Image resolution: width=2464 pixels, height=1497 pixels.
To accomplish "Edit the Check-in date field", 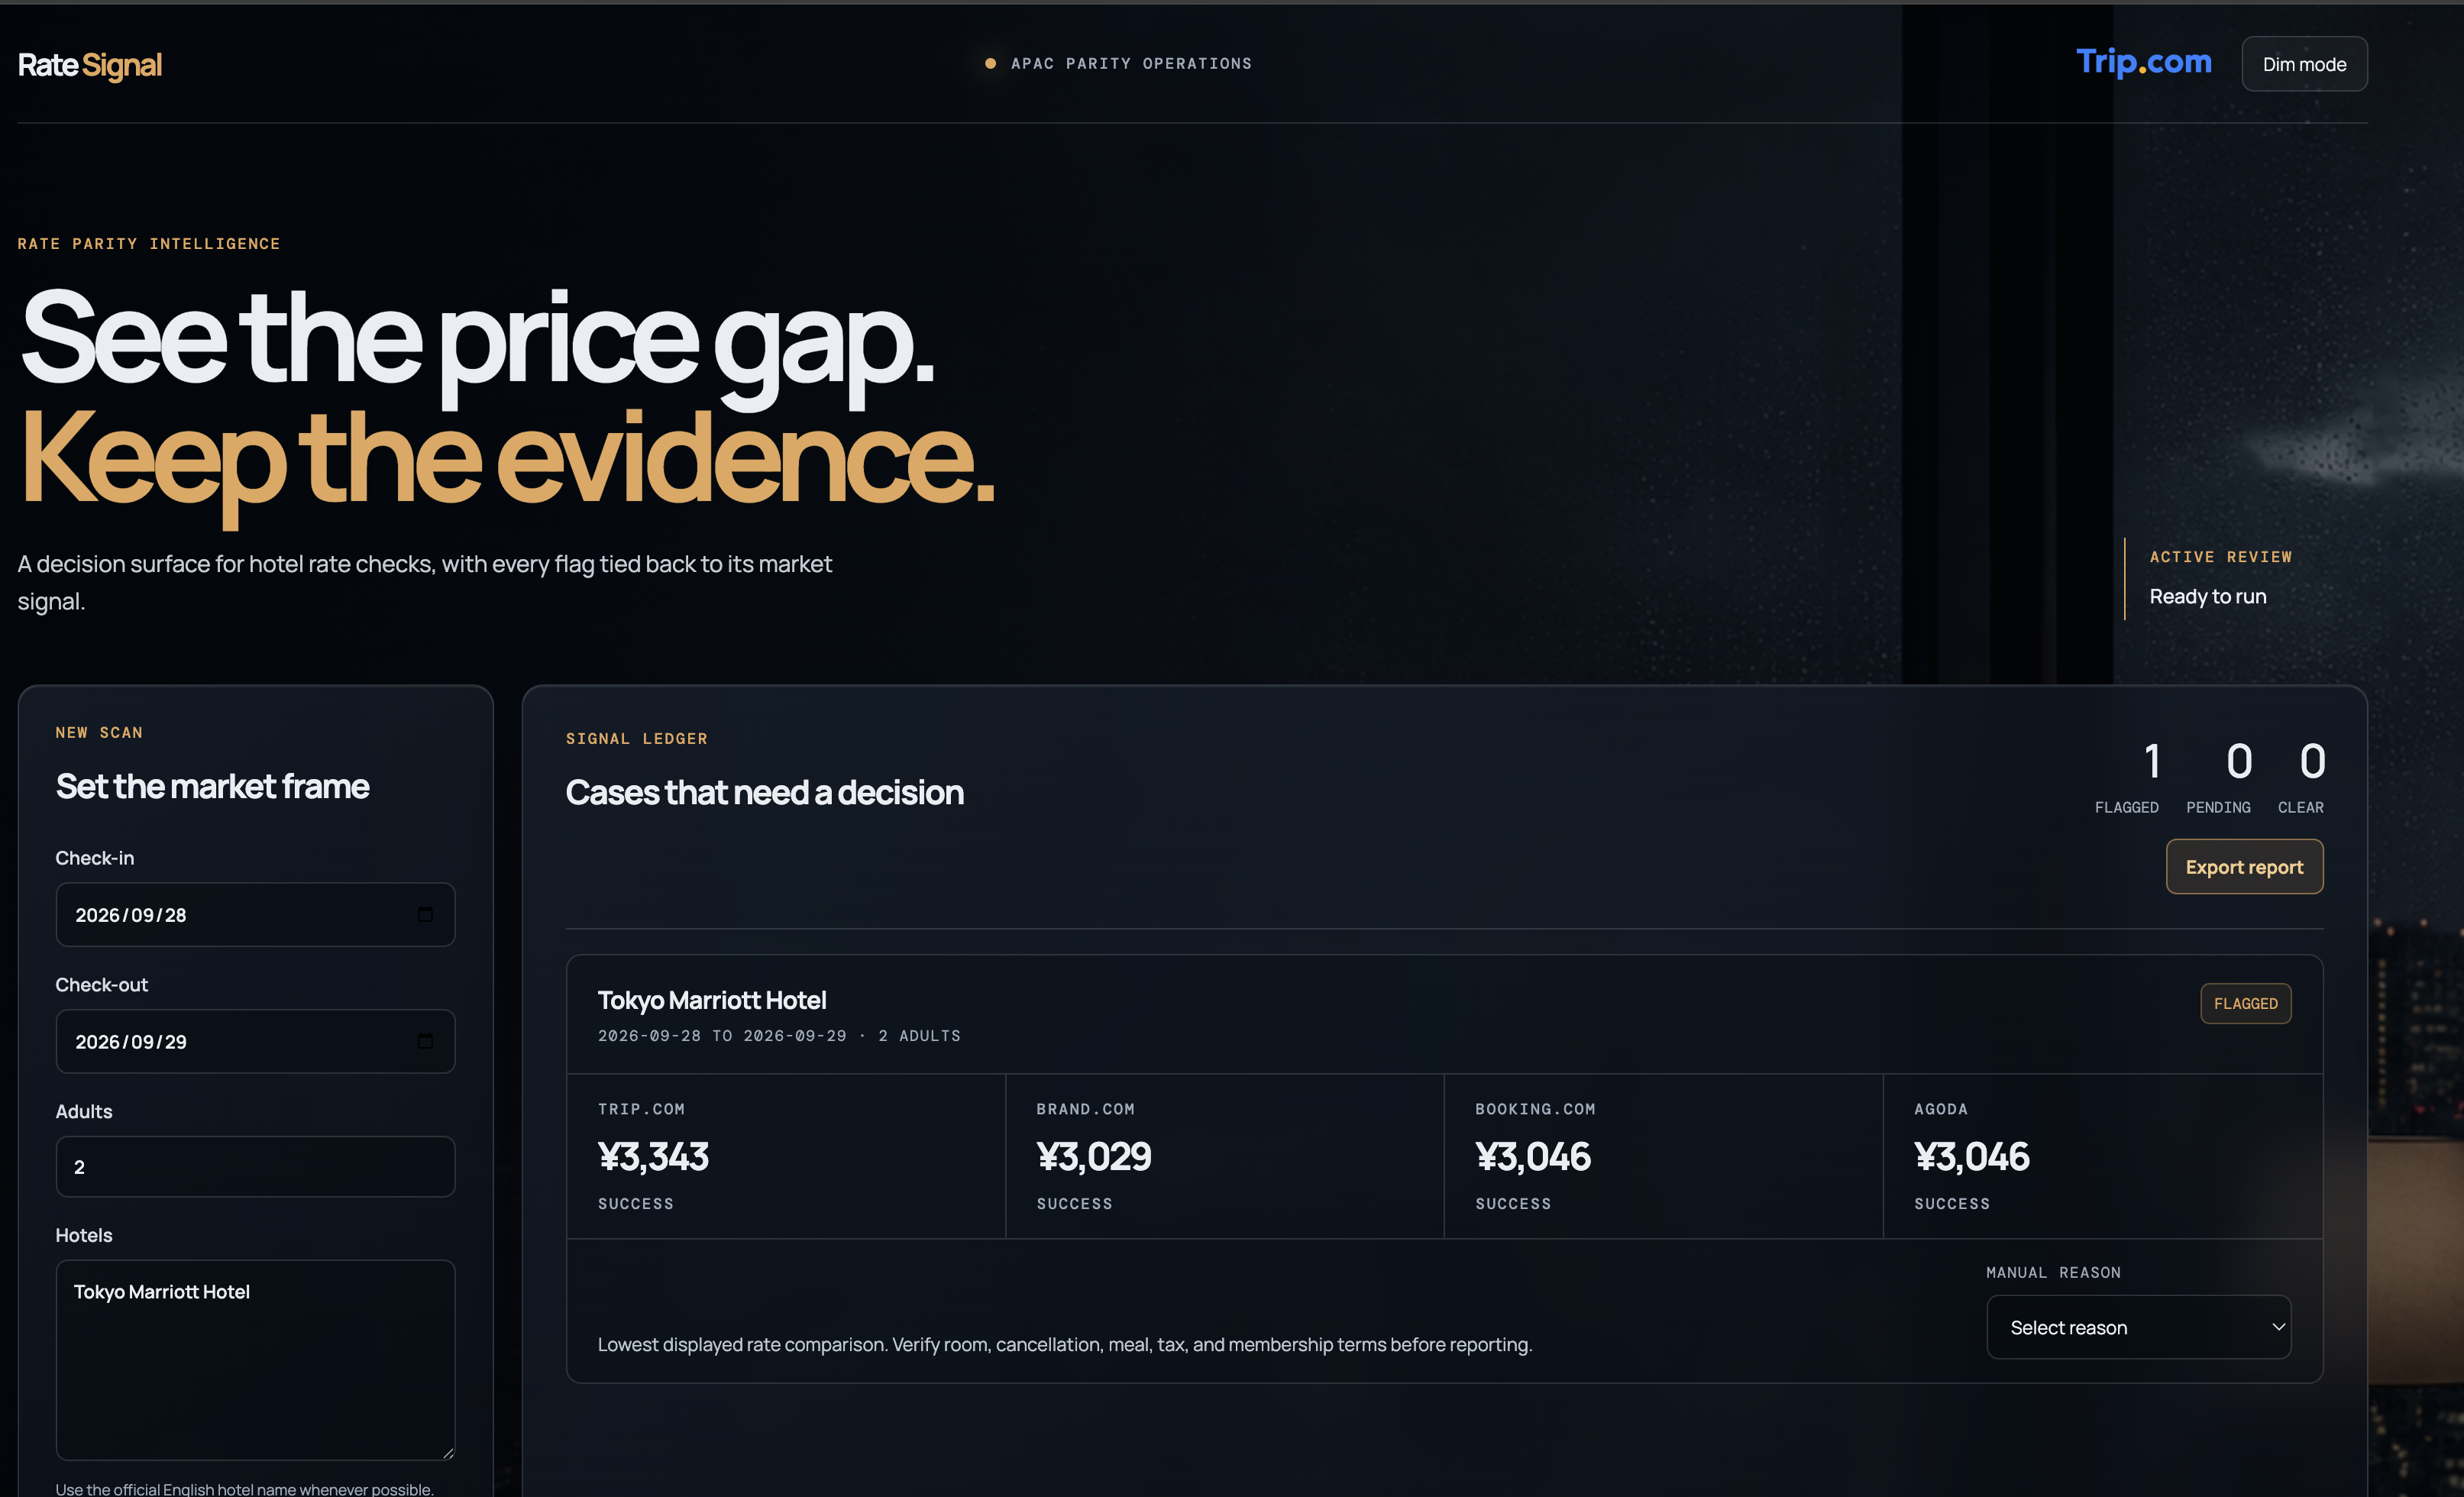I will click(x=255, y=914).
